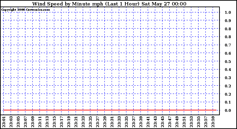Image resolution: width=237 pixels, height=129 pixels.
Task: Click the 23:23 x-axis label
Action: coord(83,122)
